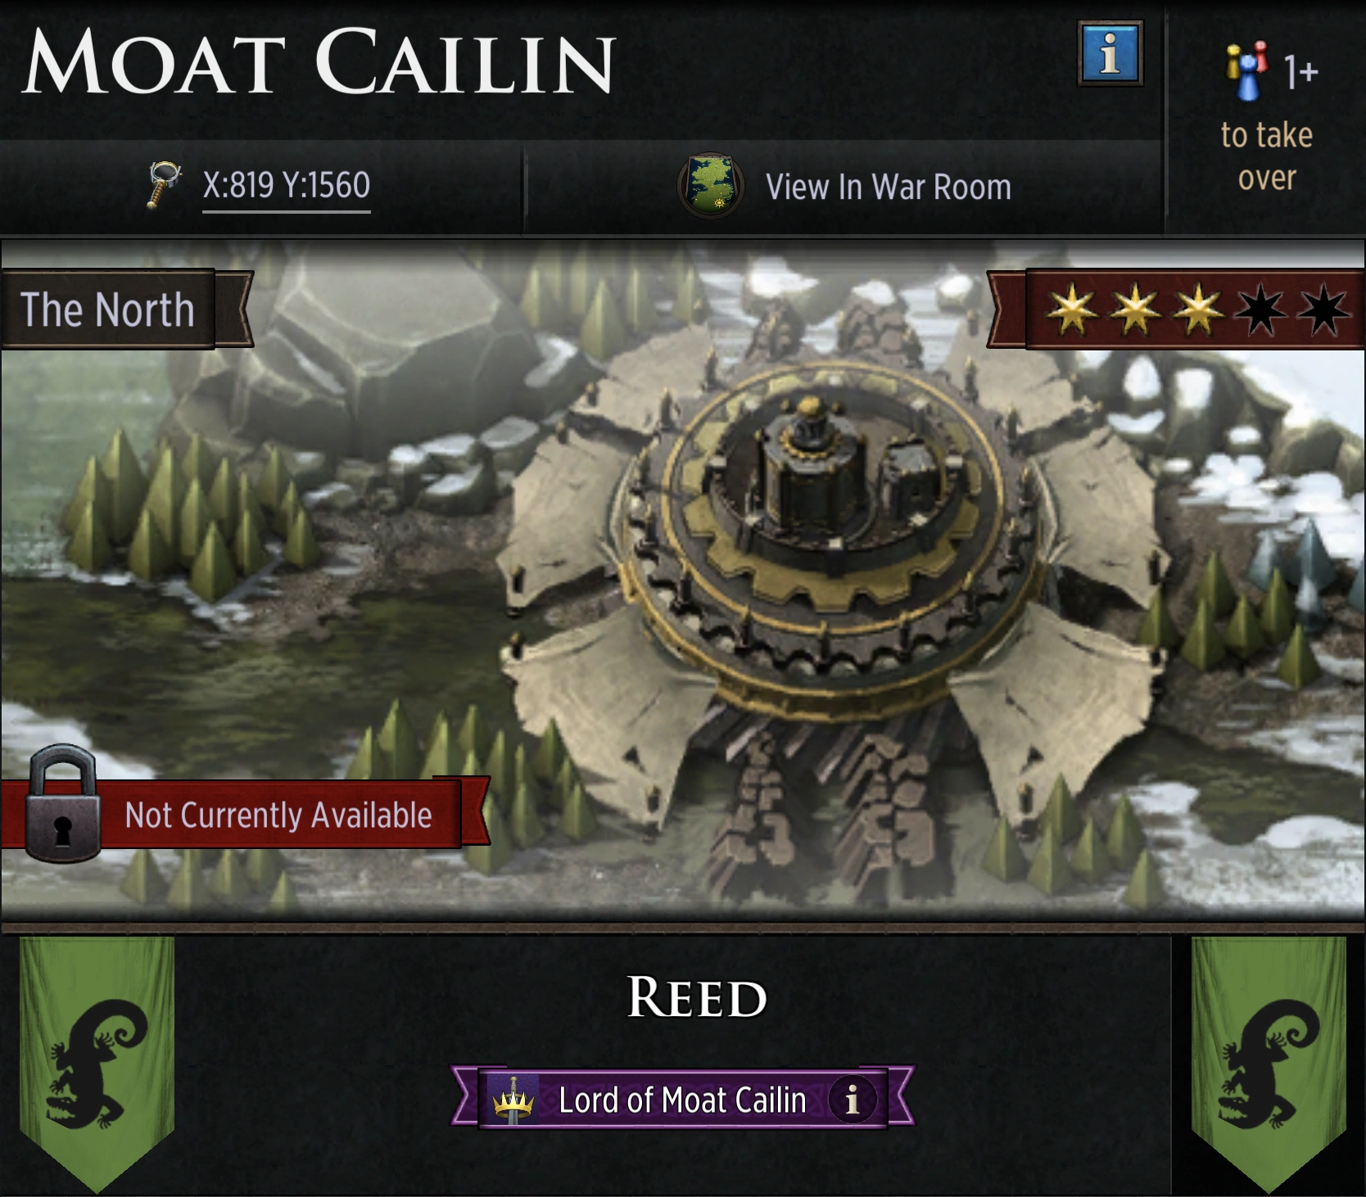Viewport: 1366px width, 1197px height.
Task: Tap the star rating ribbon
Action: 1176,309
